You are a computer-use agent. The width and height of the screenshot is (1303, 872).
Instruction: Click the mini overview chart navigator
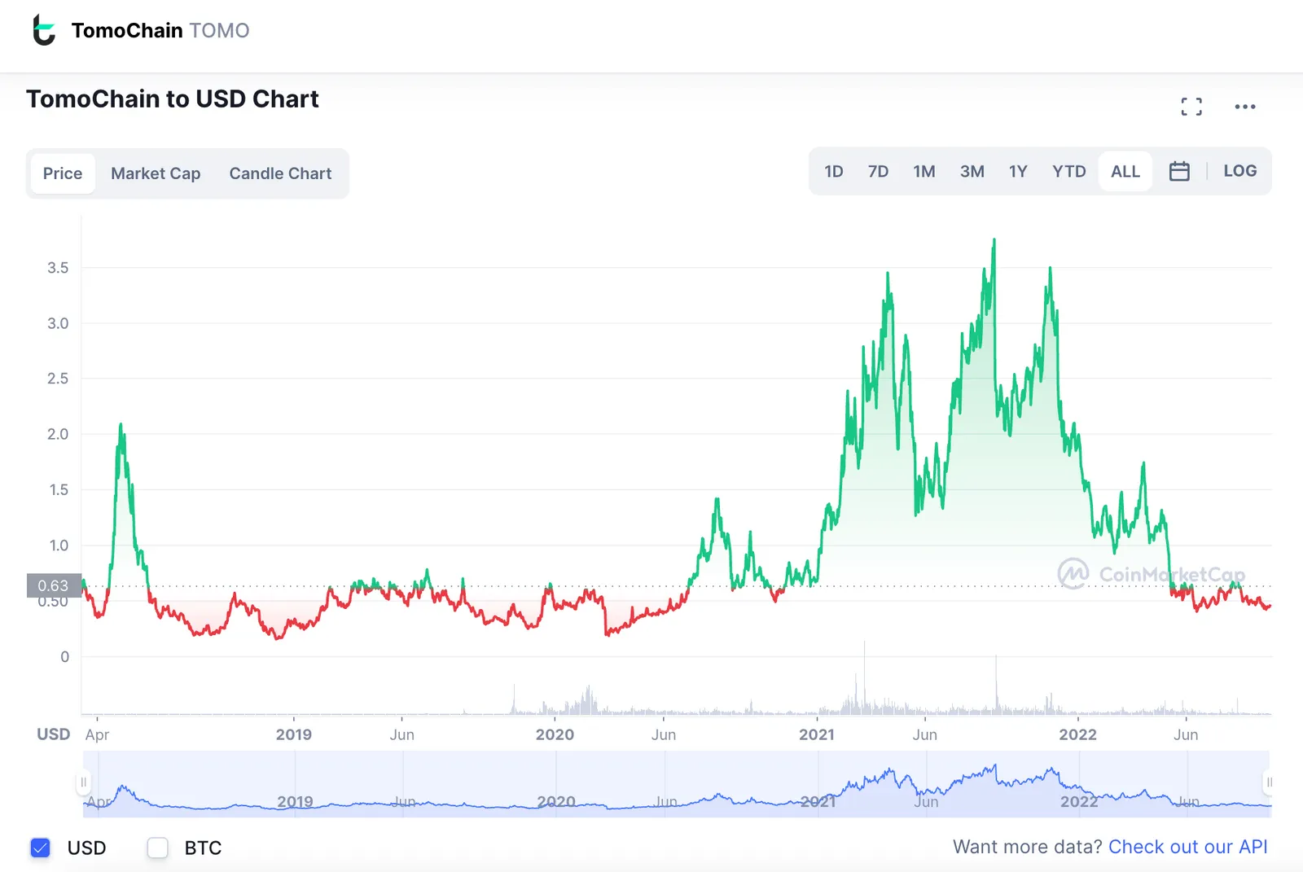676,783
